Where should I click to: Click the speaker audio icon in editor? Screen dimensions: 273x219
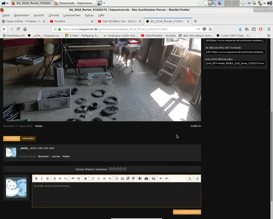coord(140,178)
